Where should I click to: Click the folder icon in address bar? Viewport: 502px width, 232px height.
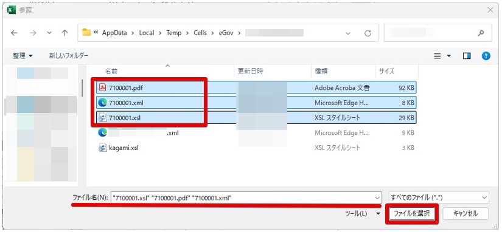[x=86, y=32]
